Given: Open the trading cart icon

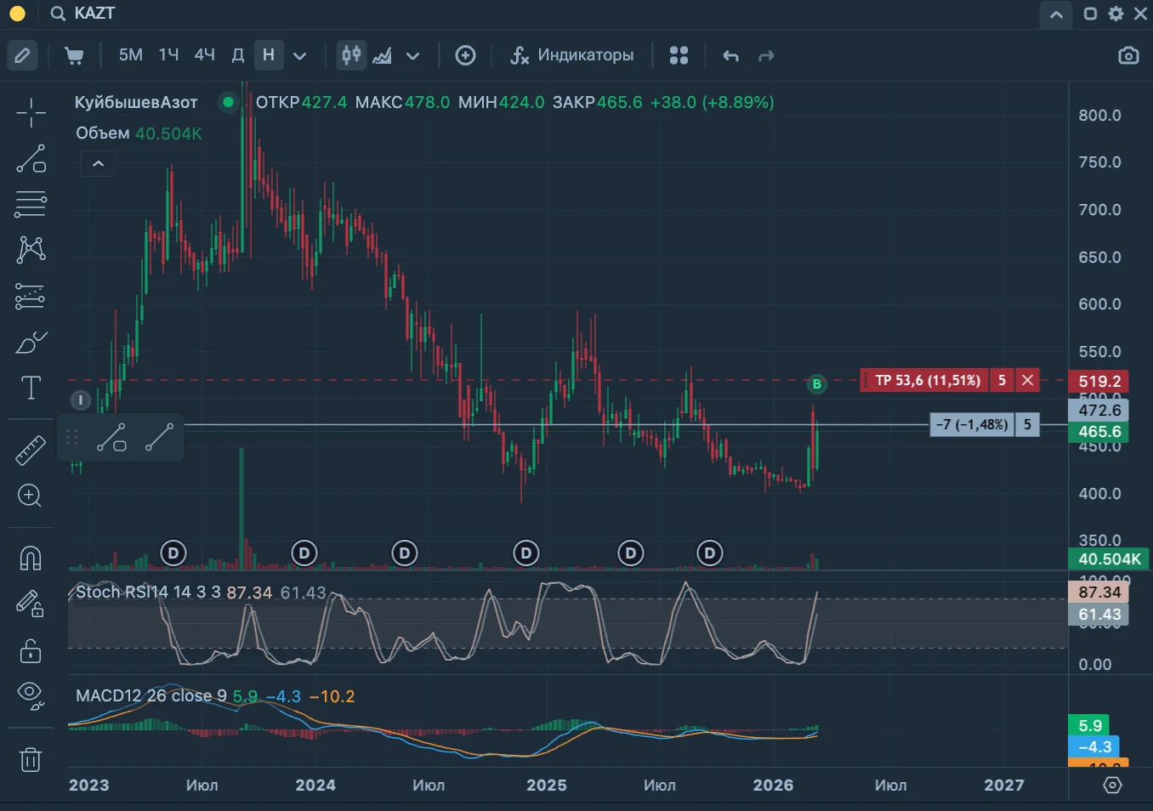Looking at the screenshot, I should [x=74, y=55].
